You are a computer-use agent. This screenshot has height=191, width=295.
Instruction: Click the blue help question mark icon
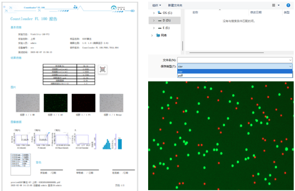(288, 5)
